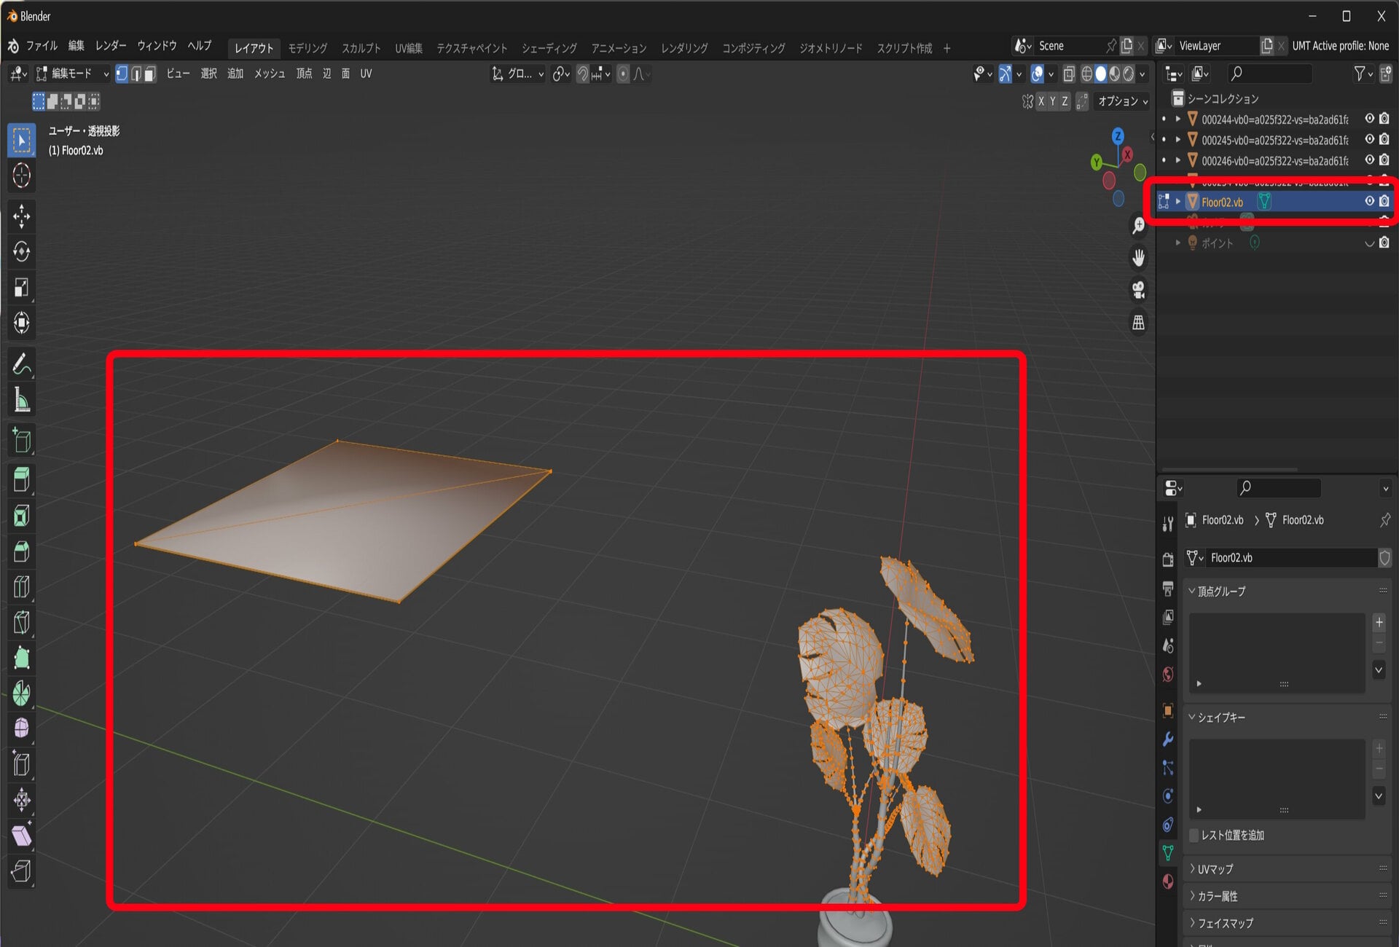The height and width of the screenshot is (947, 1399).
Task: Hide Floor02.vb with its eye icon
Action: [1369, 201]
